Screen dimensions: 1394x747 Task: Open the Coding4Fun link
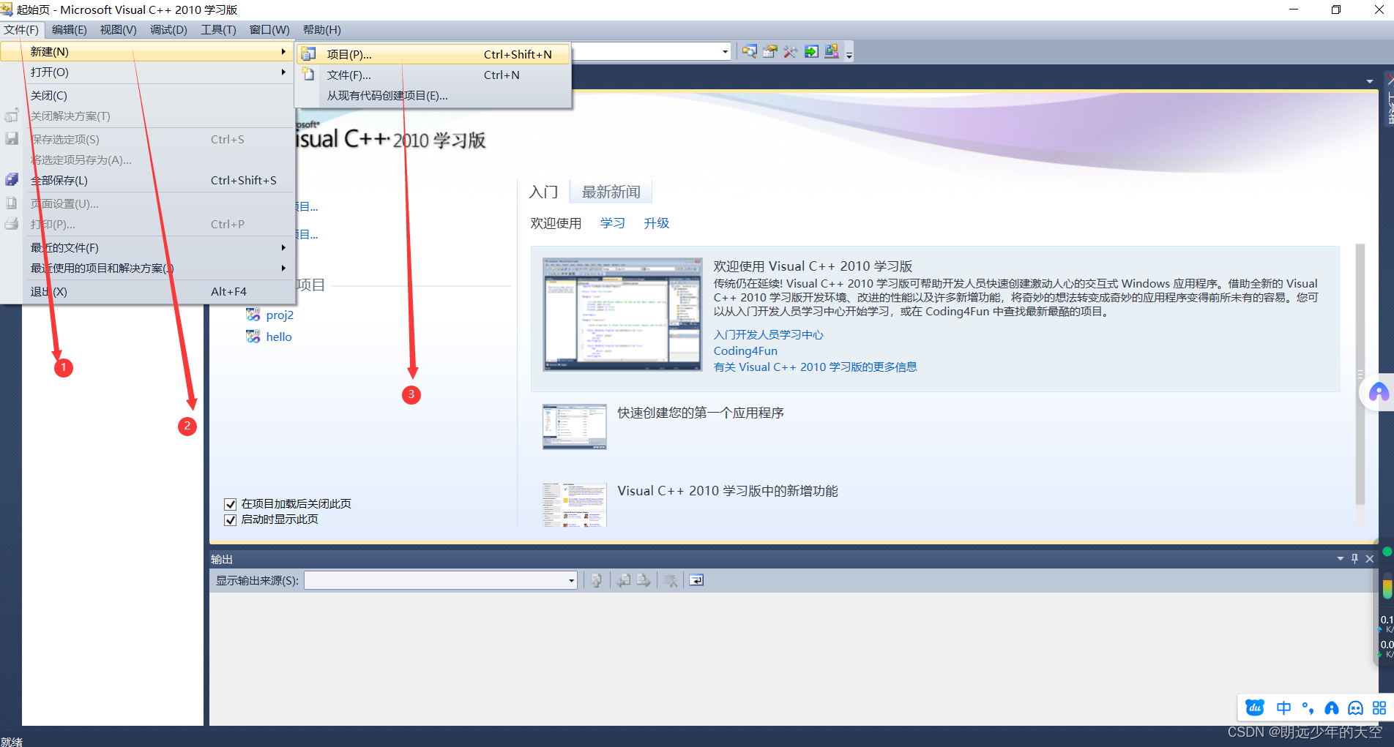point(745,350)
